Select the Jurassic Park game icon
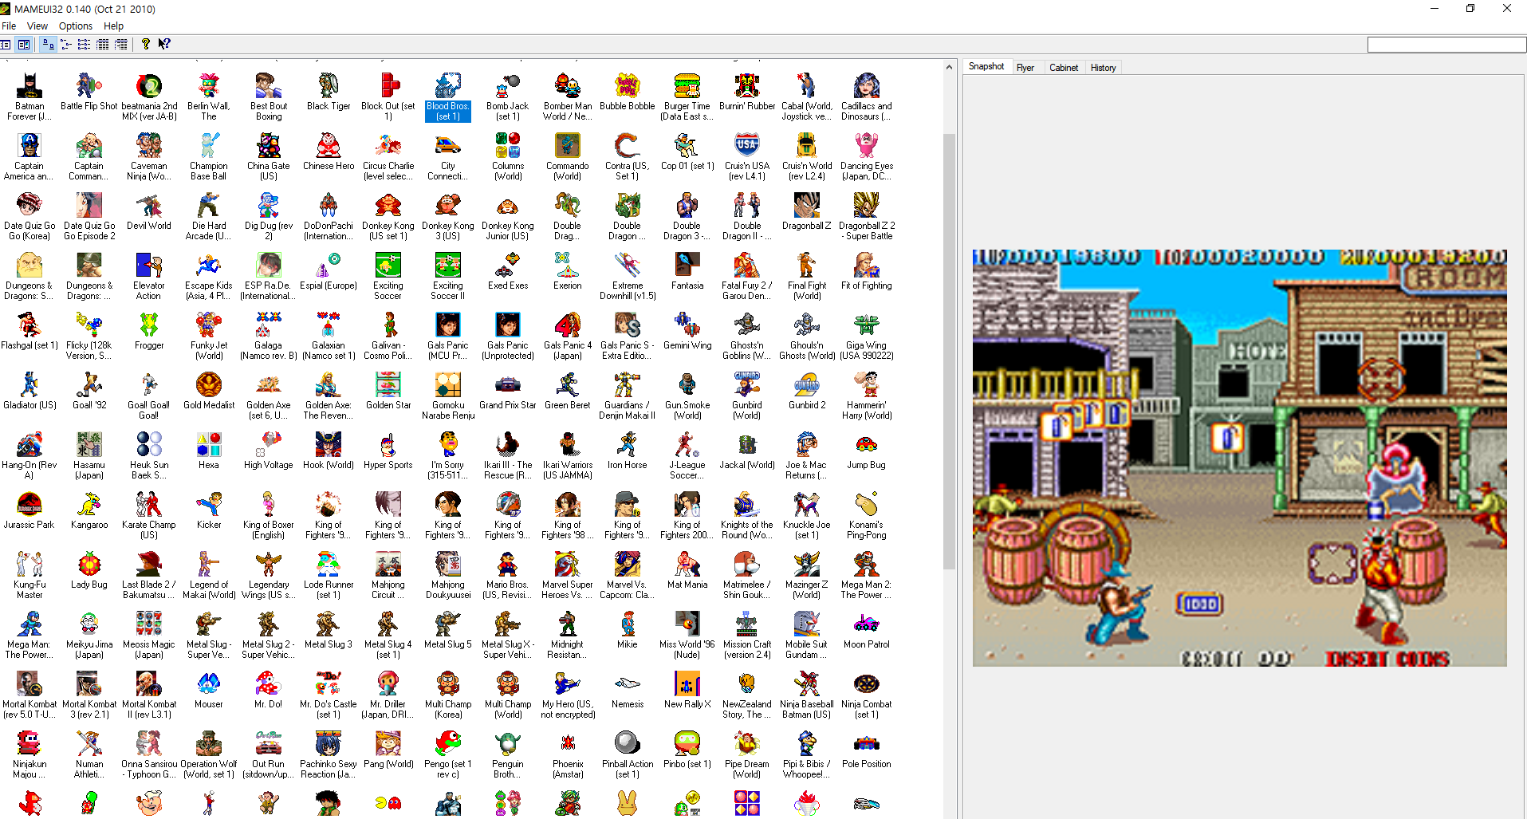Image resolution: width=1527 pixels, height=819 pixels. click(x=30, y=504)
